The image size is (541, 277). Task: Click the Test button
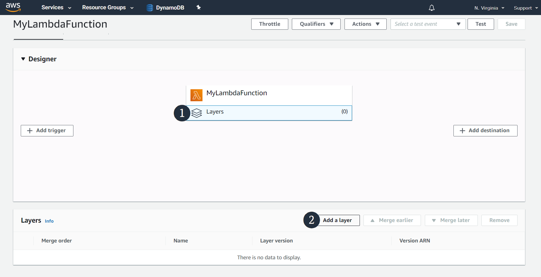[x=481, y=24]
